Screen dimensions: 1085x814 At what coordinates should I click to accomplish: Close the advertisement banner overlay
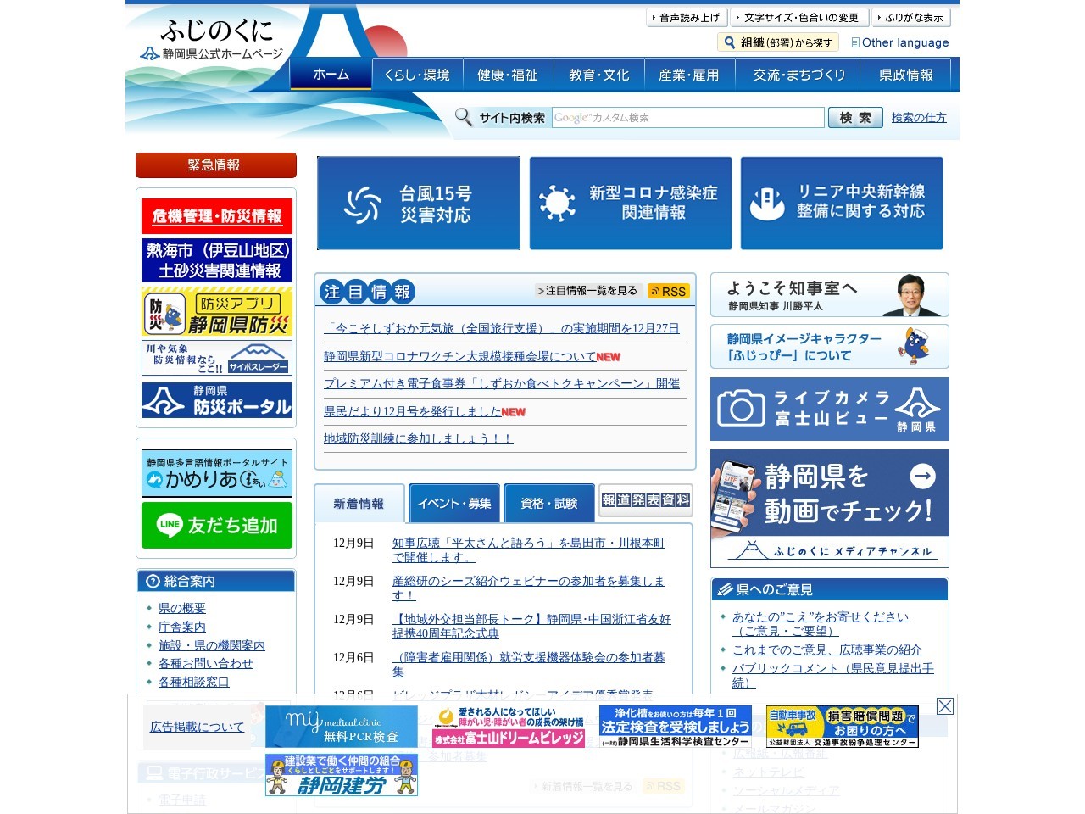tap(945, 706)
